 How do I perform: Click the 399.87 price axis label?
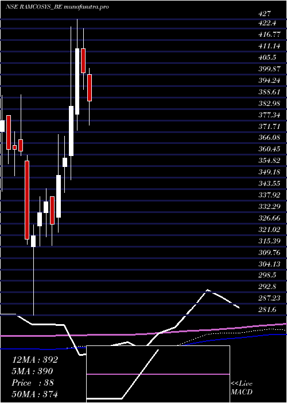(269, 69)
